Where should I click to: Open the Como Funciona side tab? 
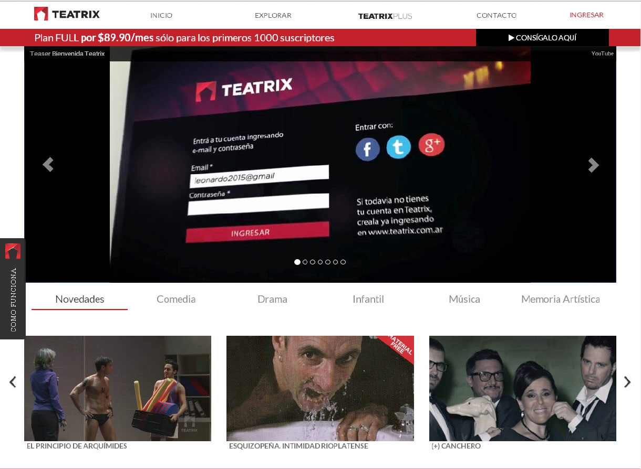13,289
